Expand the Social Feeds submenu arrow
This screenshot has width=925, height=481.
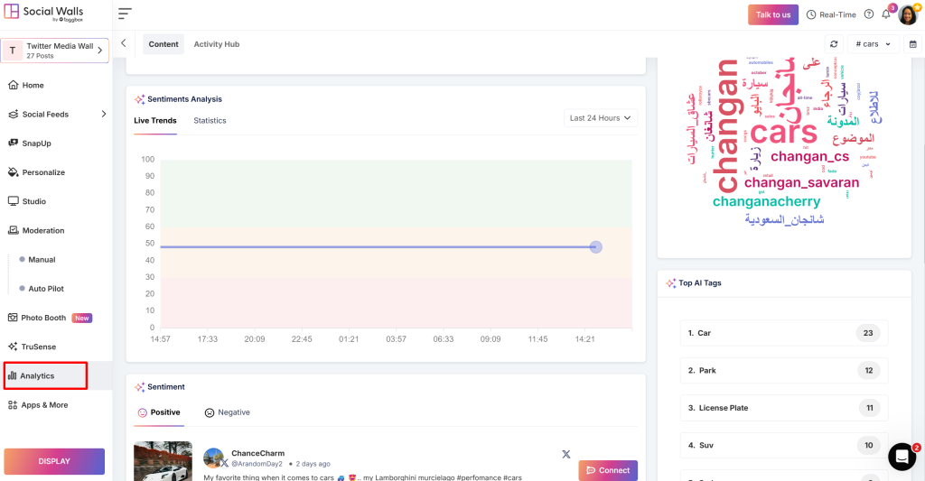pyautogui.click(x=104, y=114)
